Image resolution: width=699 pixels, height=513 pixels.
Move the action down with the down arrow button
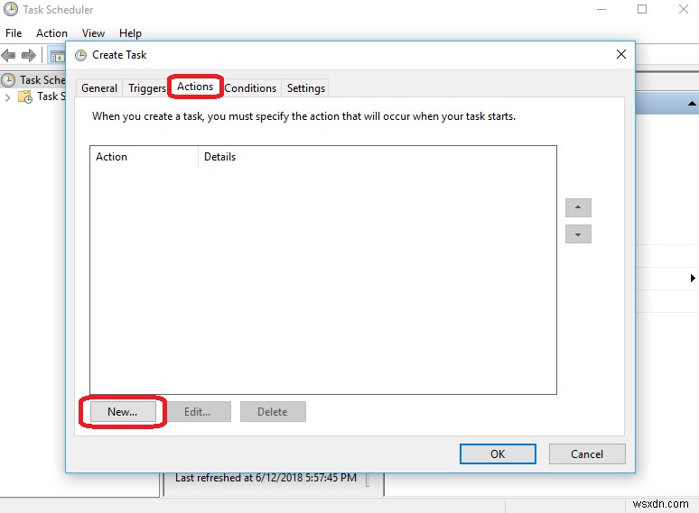578,234
